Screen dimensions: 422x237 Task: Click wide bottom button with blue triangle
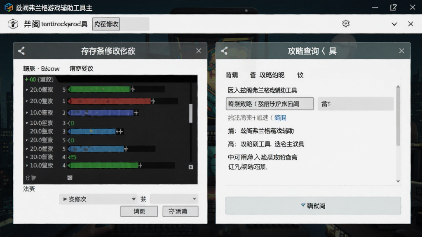(313, 206)
